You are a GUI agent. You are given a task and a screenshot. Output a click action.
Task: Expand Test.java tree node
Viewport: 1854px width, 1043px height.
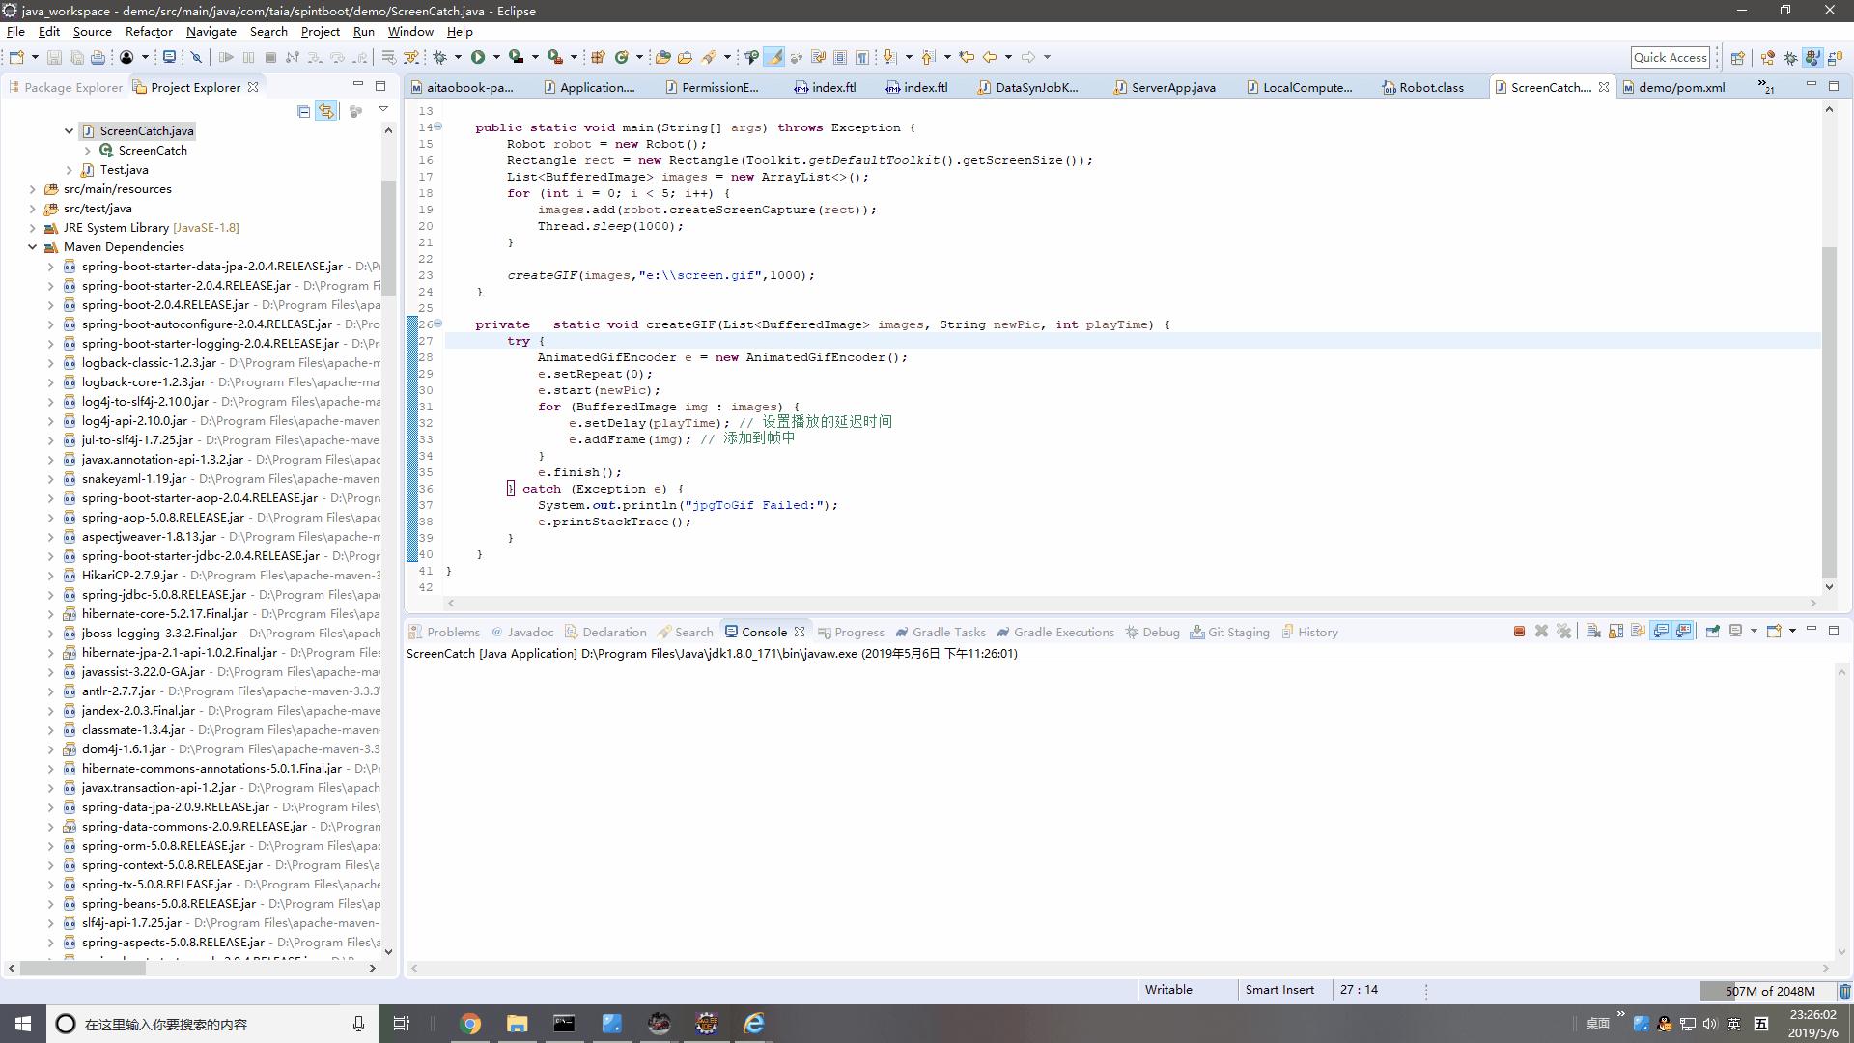click(69, 169)
